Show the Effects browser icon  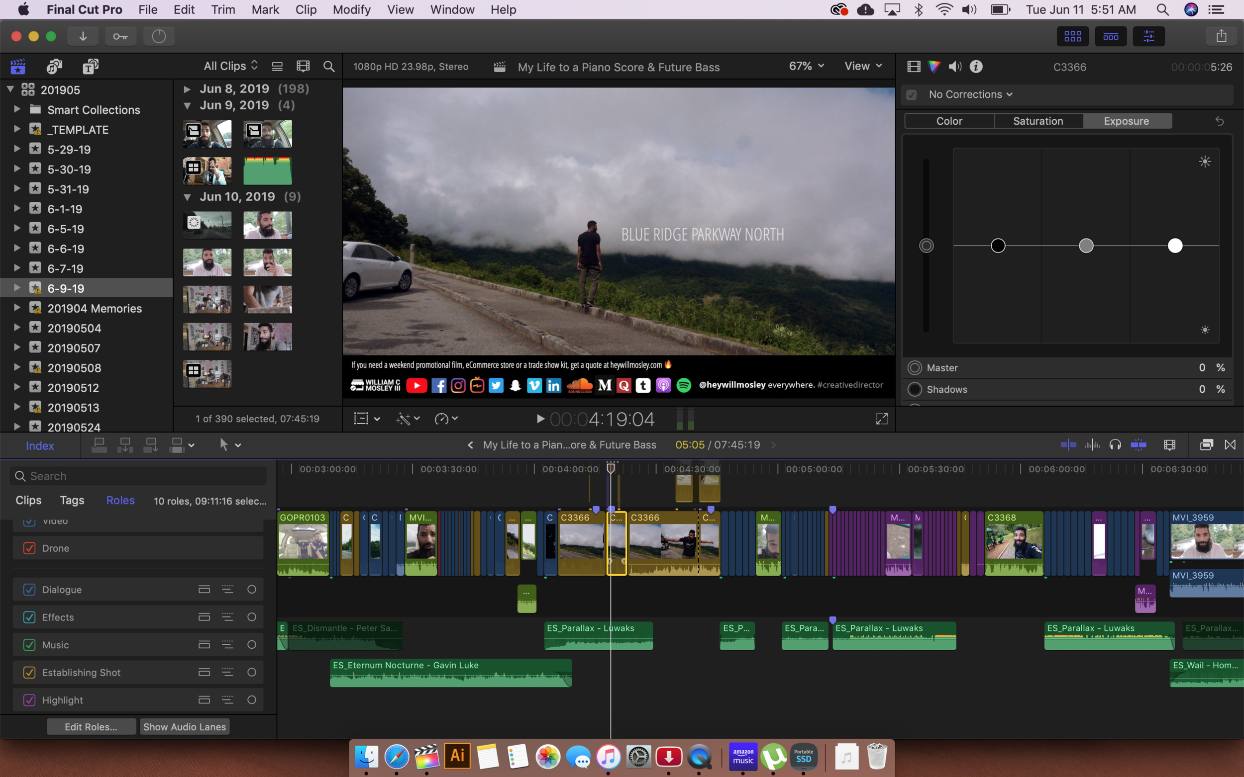[x=1207, y=445]
